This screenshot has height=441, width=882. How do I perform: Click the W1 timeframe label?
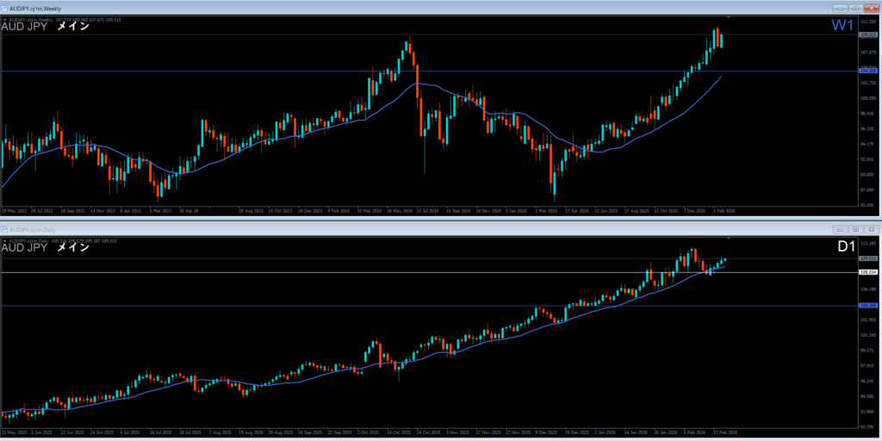point(842,26)
